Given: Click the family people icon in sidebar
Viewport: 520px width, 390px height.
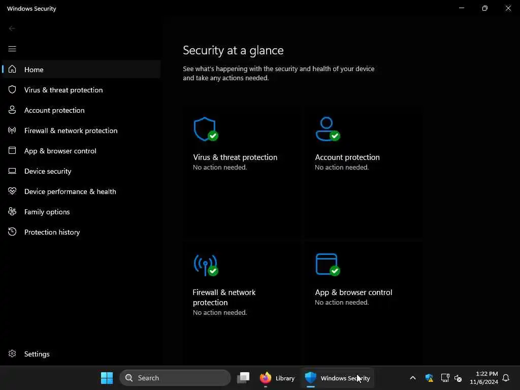Looking at the screenshot, I should [12, 211].
